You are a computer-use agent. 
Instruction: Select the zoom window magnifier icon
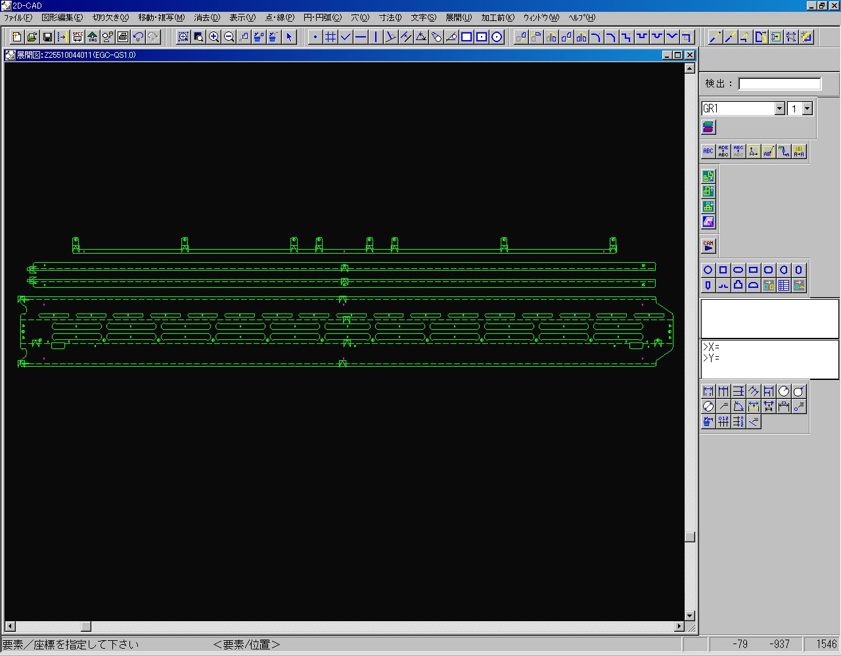[198, 37]
